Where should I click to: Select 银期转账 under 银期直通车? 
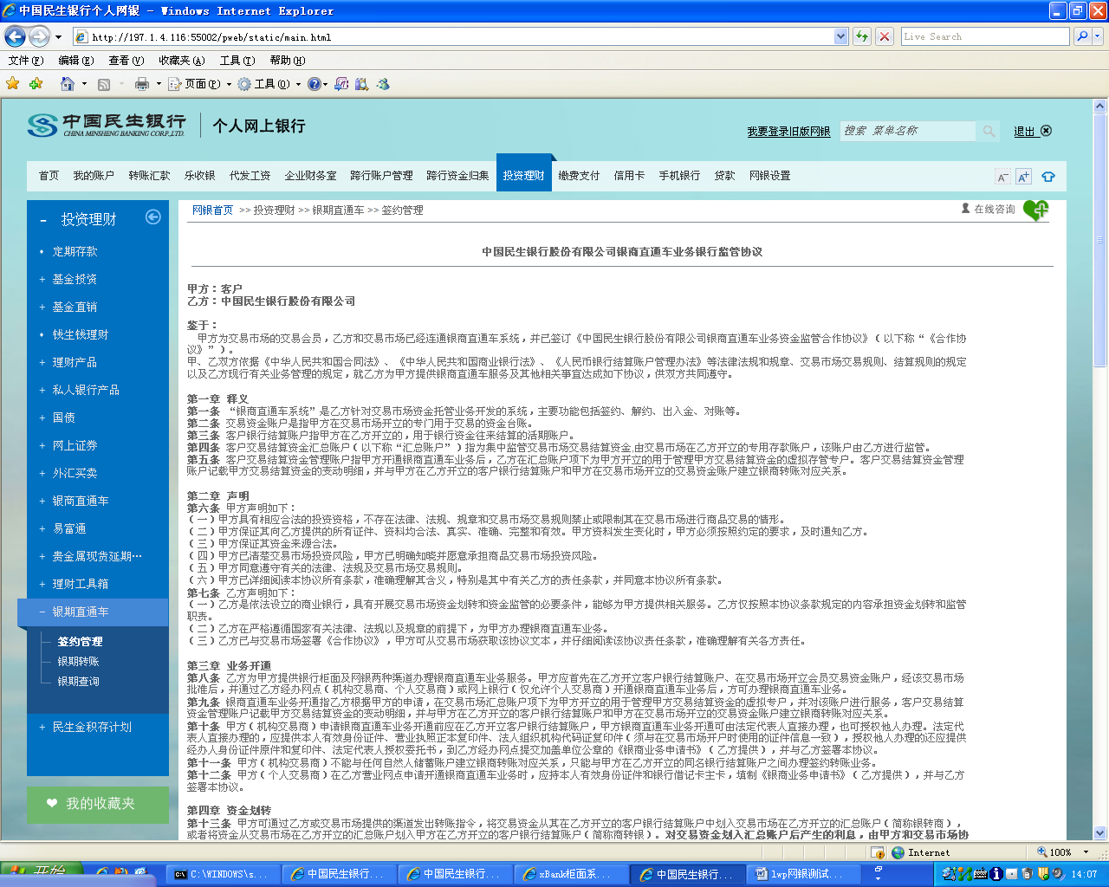coord(78,661)
